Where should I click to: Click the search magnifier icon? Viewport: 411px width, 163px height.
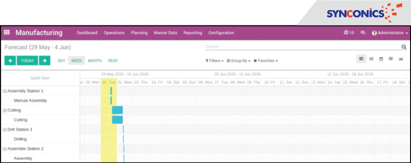click(x=404, y=47)
